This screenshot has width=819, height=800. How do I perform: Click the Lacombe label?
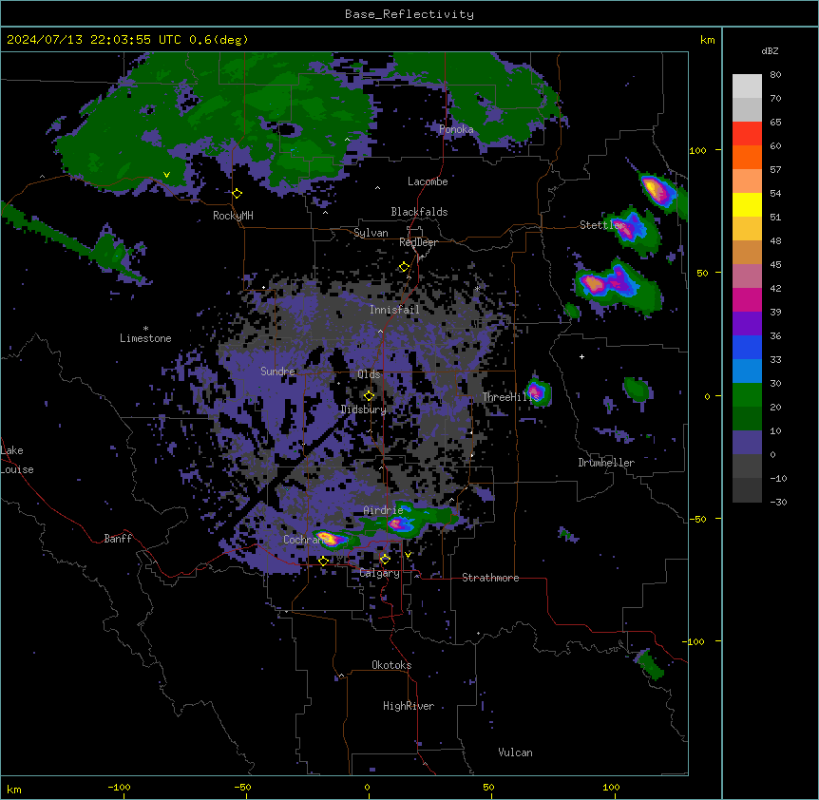428,181
